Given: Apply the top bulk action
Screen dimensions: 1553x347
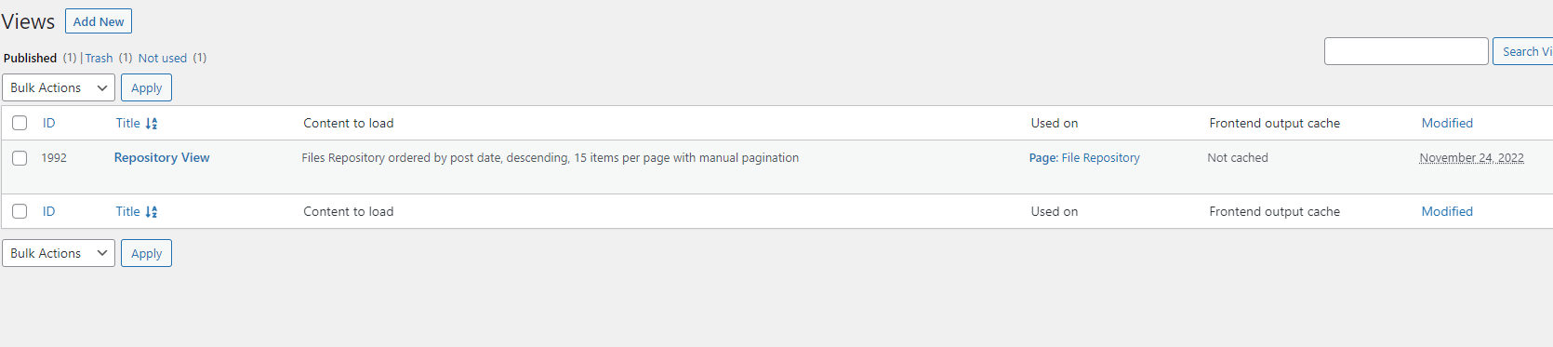Looking at the screenshot, I should (146, 87).
